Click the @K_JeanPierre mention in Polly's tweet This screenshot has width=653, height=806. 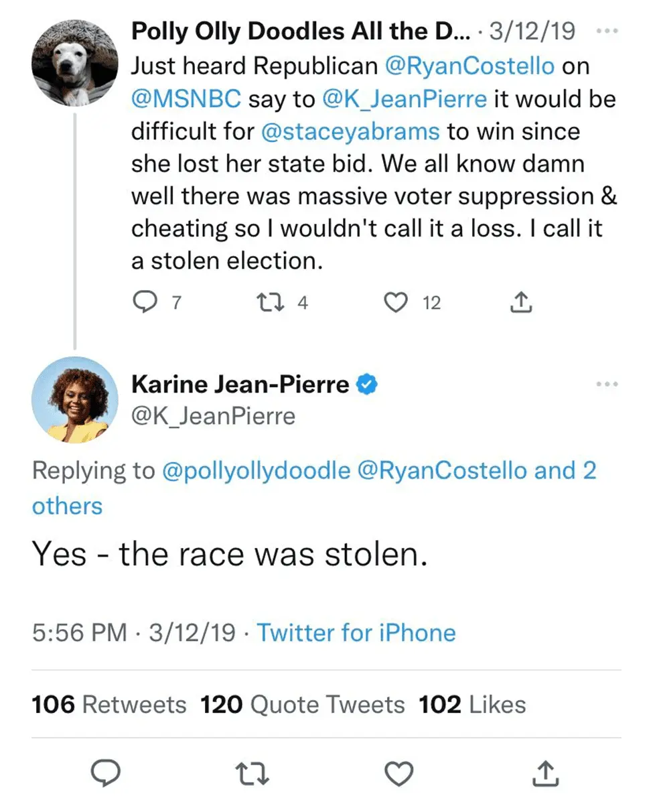(x=403, y=99)
